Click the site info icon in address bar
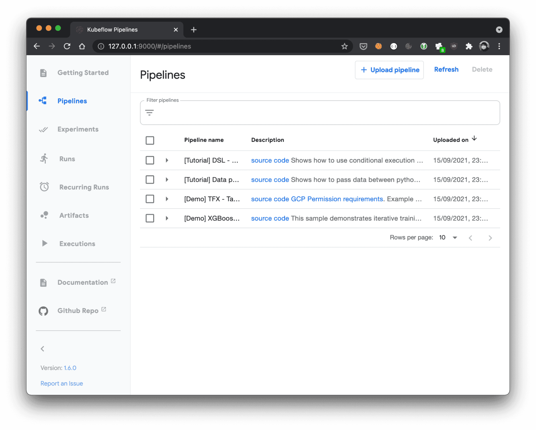This screenshot has width=536, height=430. [x=101, y=46]
